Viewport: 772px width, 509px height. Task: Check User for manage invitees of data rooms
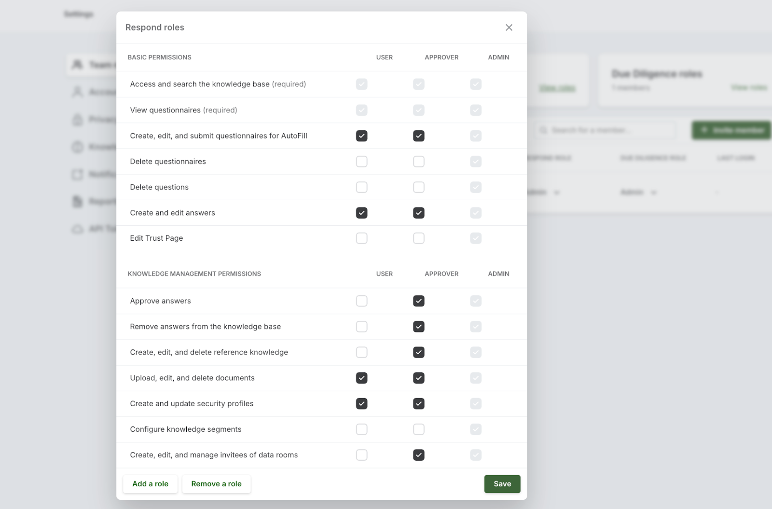[x=361, y=454]
